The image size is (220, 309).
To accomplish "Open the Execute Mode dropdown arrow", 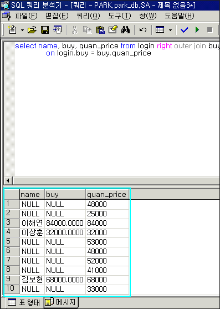I will click(170, 30).
